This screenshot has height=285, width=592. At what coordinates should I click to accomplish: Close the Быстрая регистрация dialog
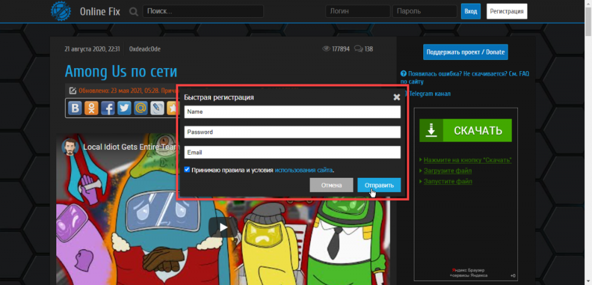pyautogui.click(x=397, y=97)
